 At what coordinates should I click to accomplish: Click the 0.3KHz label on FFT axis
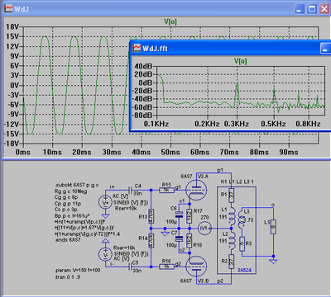pyautogui.click(x=237, y=124)
